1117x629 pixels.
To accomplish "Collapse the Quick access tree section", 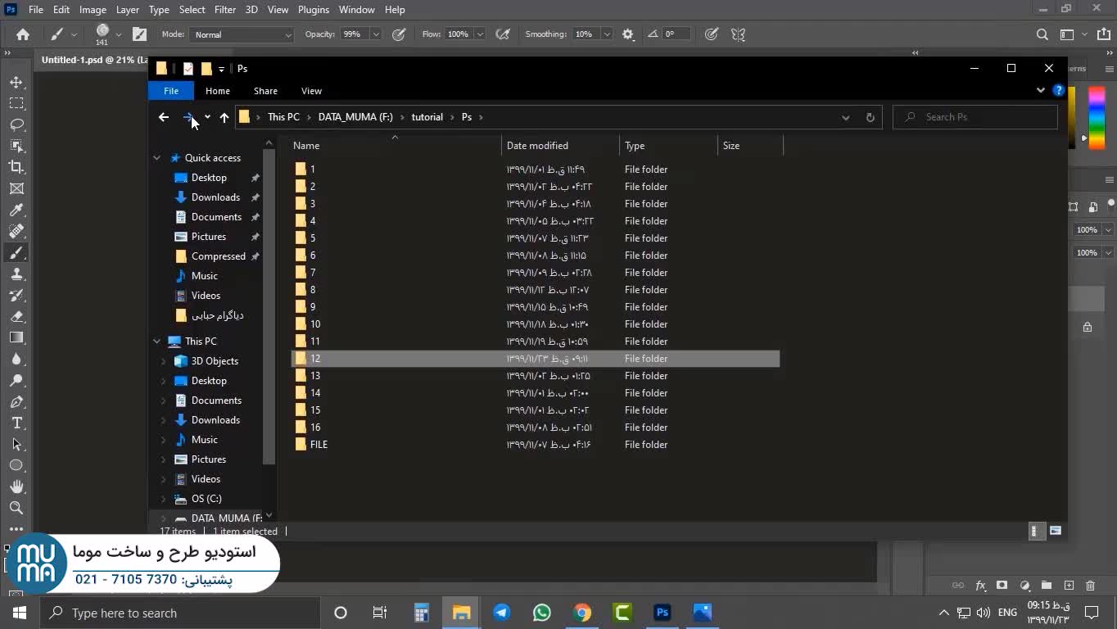I will (156, 158).
